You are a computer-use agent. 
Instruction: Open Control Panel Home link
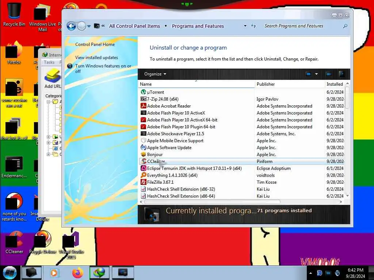(x=95, y=44)
